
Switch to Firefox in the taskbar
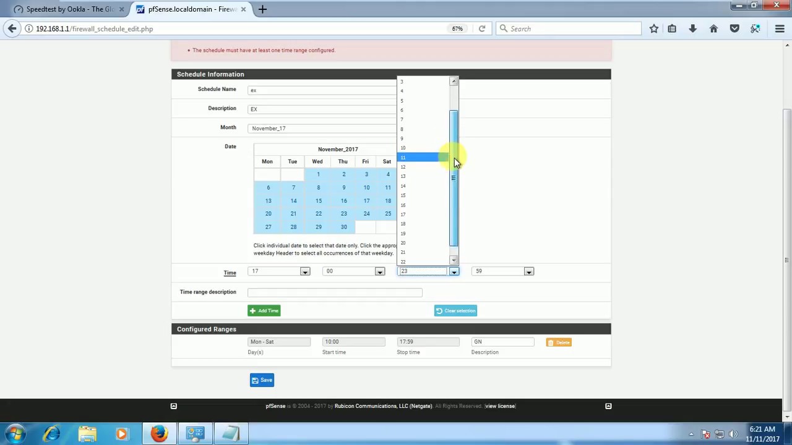pyautogui.click(x=159, y=434)
